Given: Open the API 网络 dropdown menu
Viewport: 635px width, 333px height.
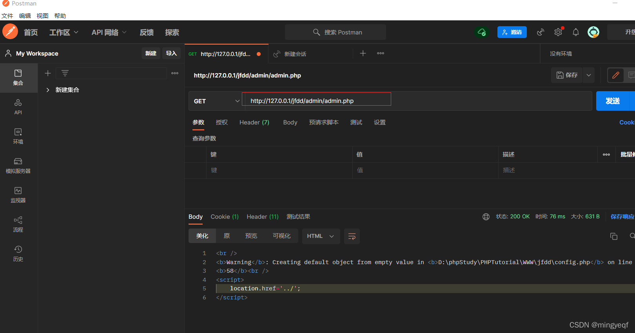Looking at the screenshot, I should (109, 32).
